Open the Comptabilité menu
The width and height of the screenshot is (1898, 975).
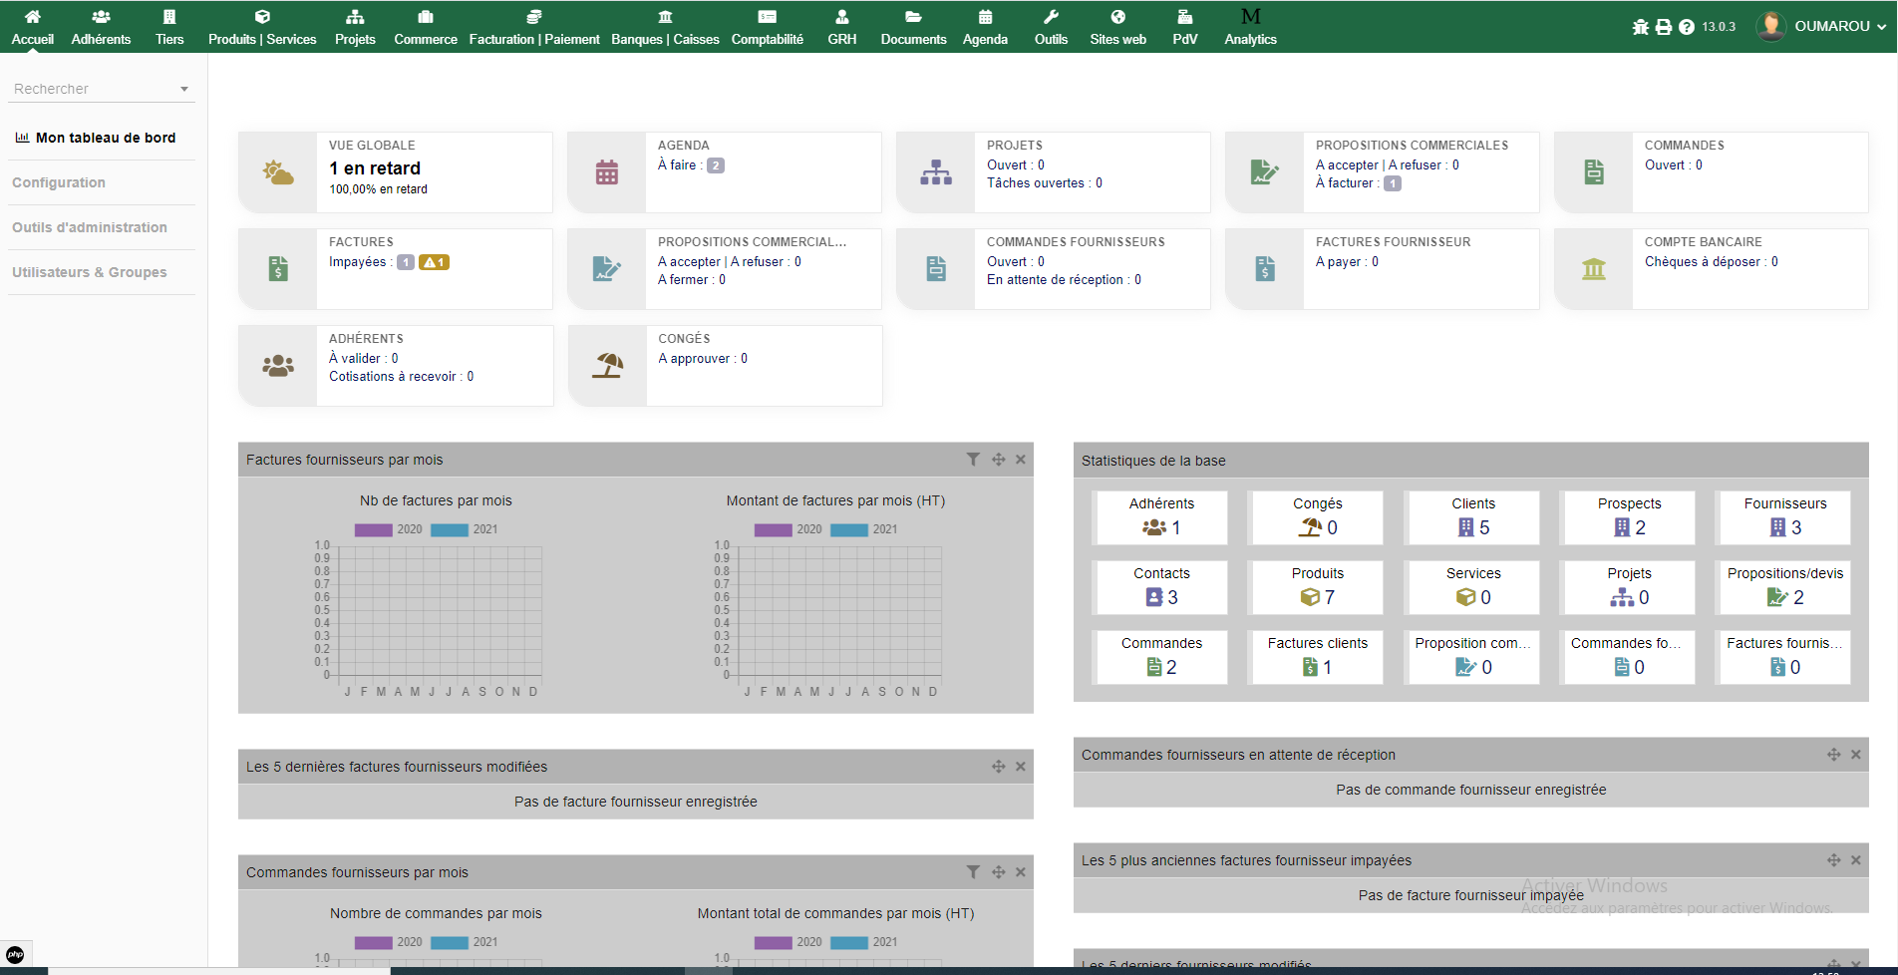pyautogui.click(x=767, y=27)
